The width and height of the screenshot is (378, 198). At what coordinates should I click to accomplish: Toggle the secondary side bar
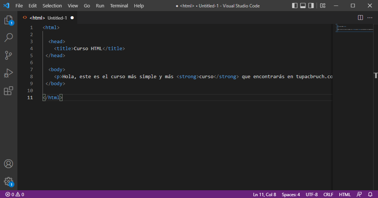click(311, 6)
